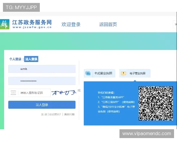Image resolution: width=177 pixels, height=141 pixels.
Task: Click the 江苏政务服务APP list entry
Action: point(111,97)
